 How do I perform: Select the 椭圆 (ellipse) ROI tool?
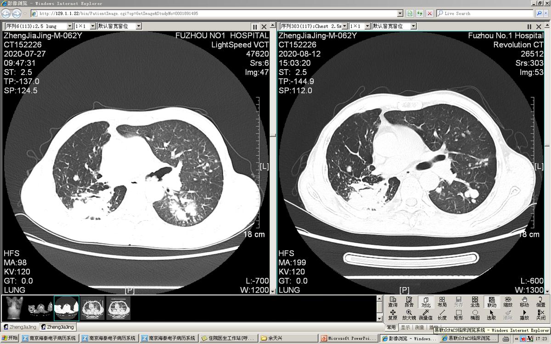point(475,315)
